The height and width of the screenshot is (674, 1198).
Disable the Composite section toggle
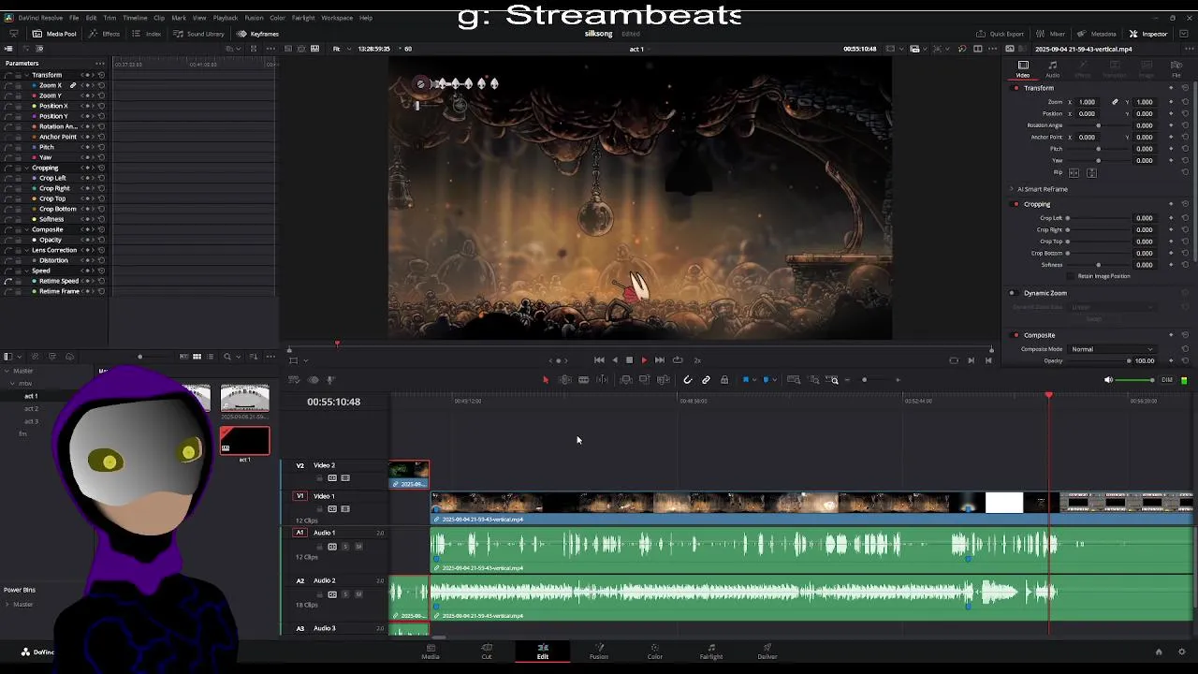1016,335
